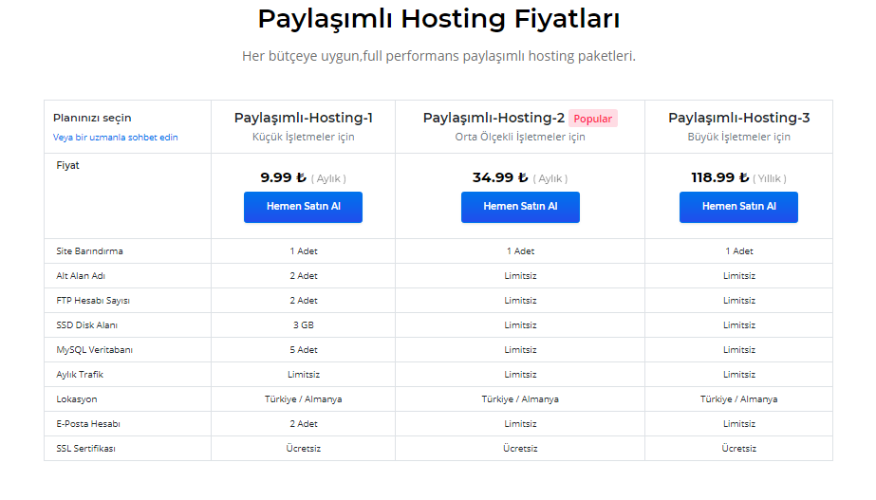Click Hemen Satın Al for Paylaşımlı-Hosting-2
This screenshot has height=500, width=876.
click(520, 207)
